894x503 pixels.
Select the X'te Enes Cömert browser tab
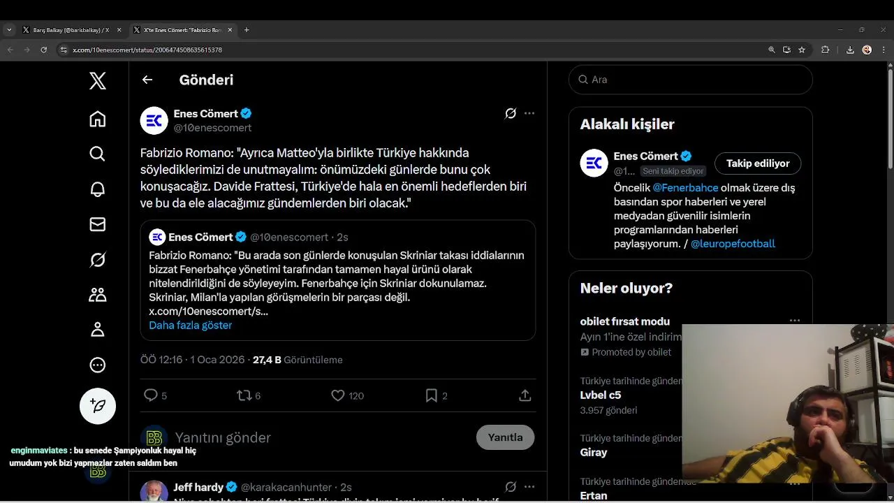coord(183,30)
